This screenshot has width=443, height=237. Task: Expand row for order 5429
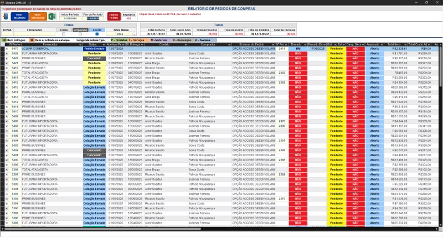(x=7, y=53)
